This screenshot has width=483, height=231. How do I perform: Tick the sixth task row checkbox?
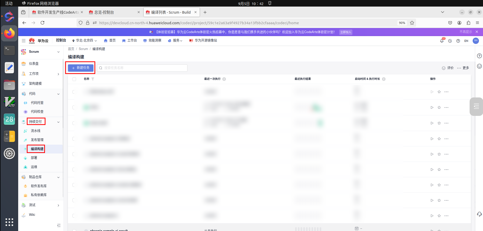click(x=74, y=169)
